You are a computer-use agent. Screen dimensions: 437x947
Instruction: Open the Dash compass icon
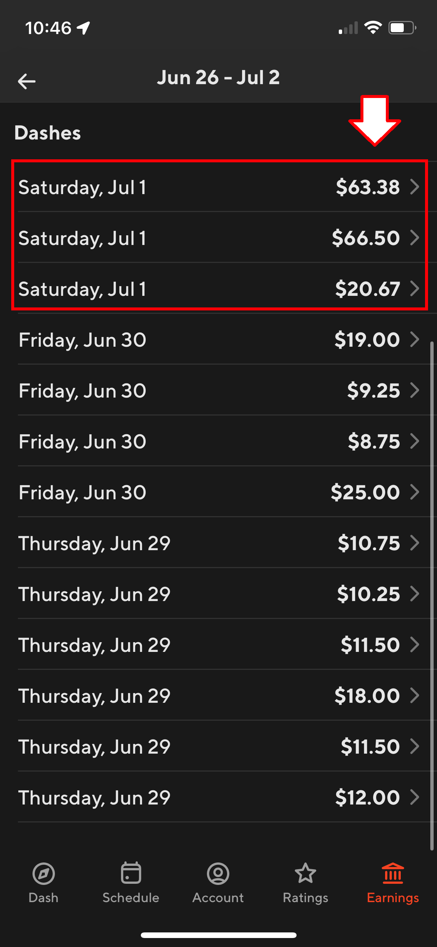pos(44,874)
